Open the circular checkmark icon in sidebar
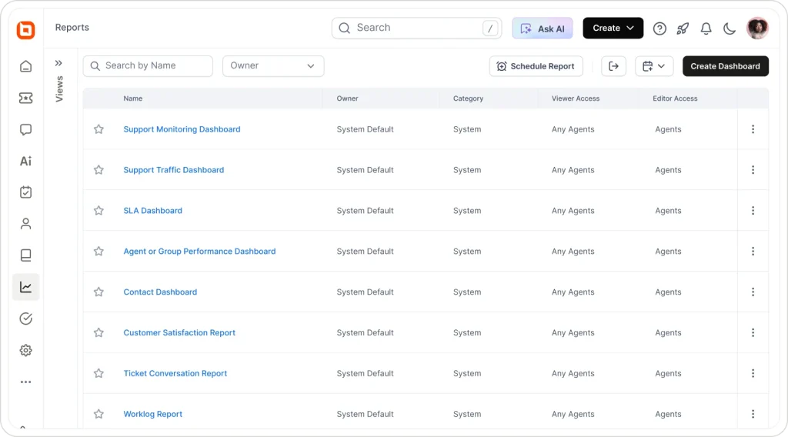The image size is (788, 437). [x=25, y=319]
